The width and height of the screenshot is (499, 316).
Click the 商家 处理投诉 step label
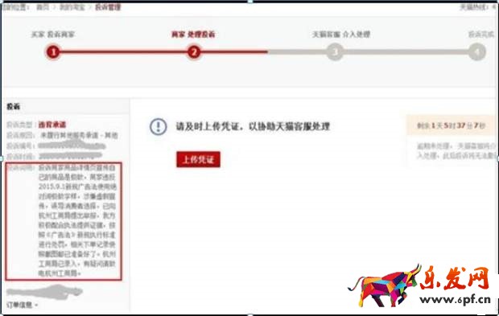[x=193, y=35]
